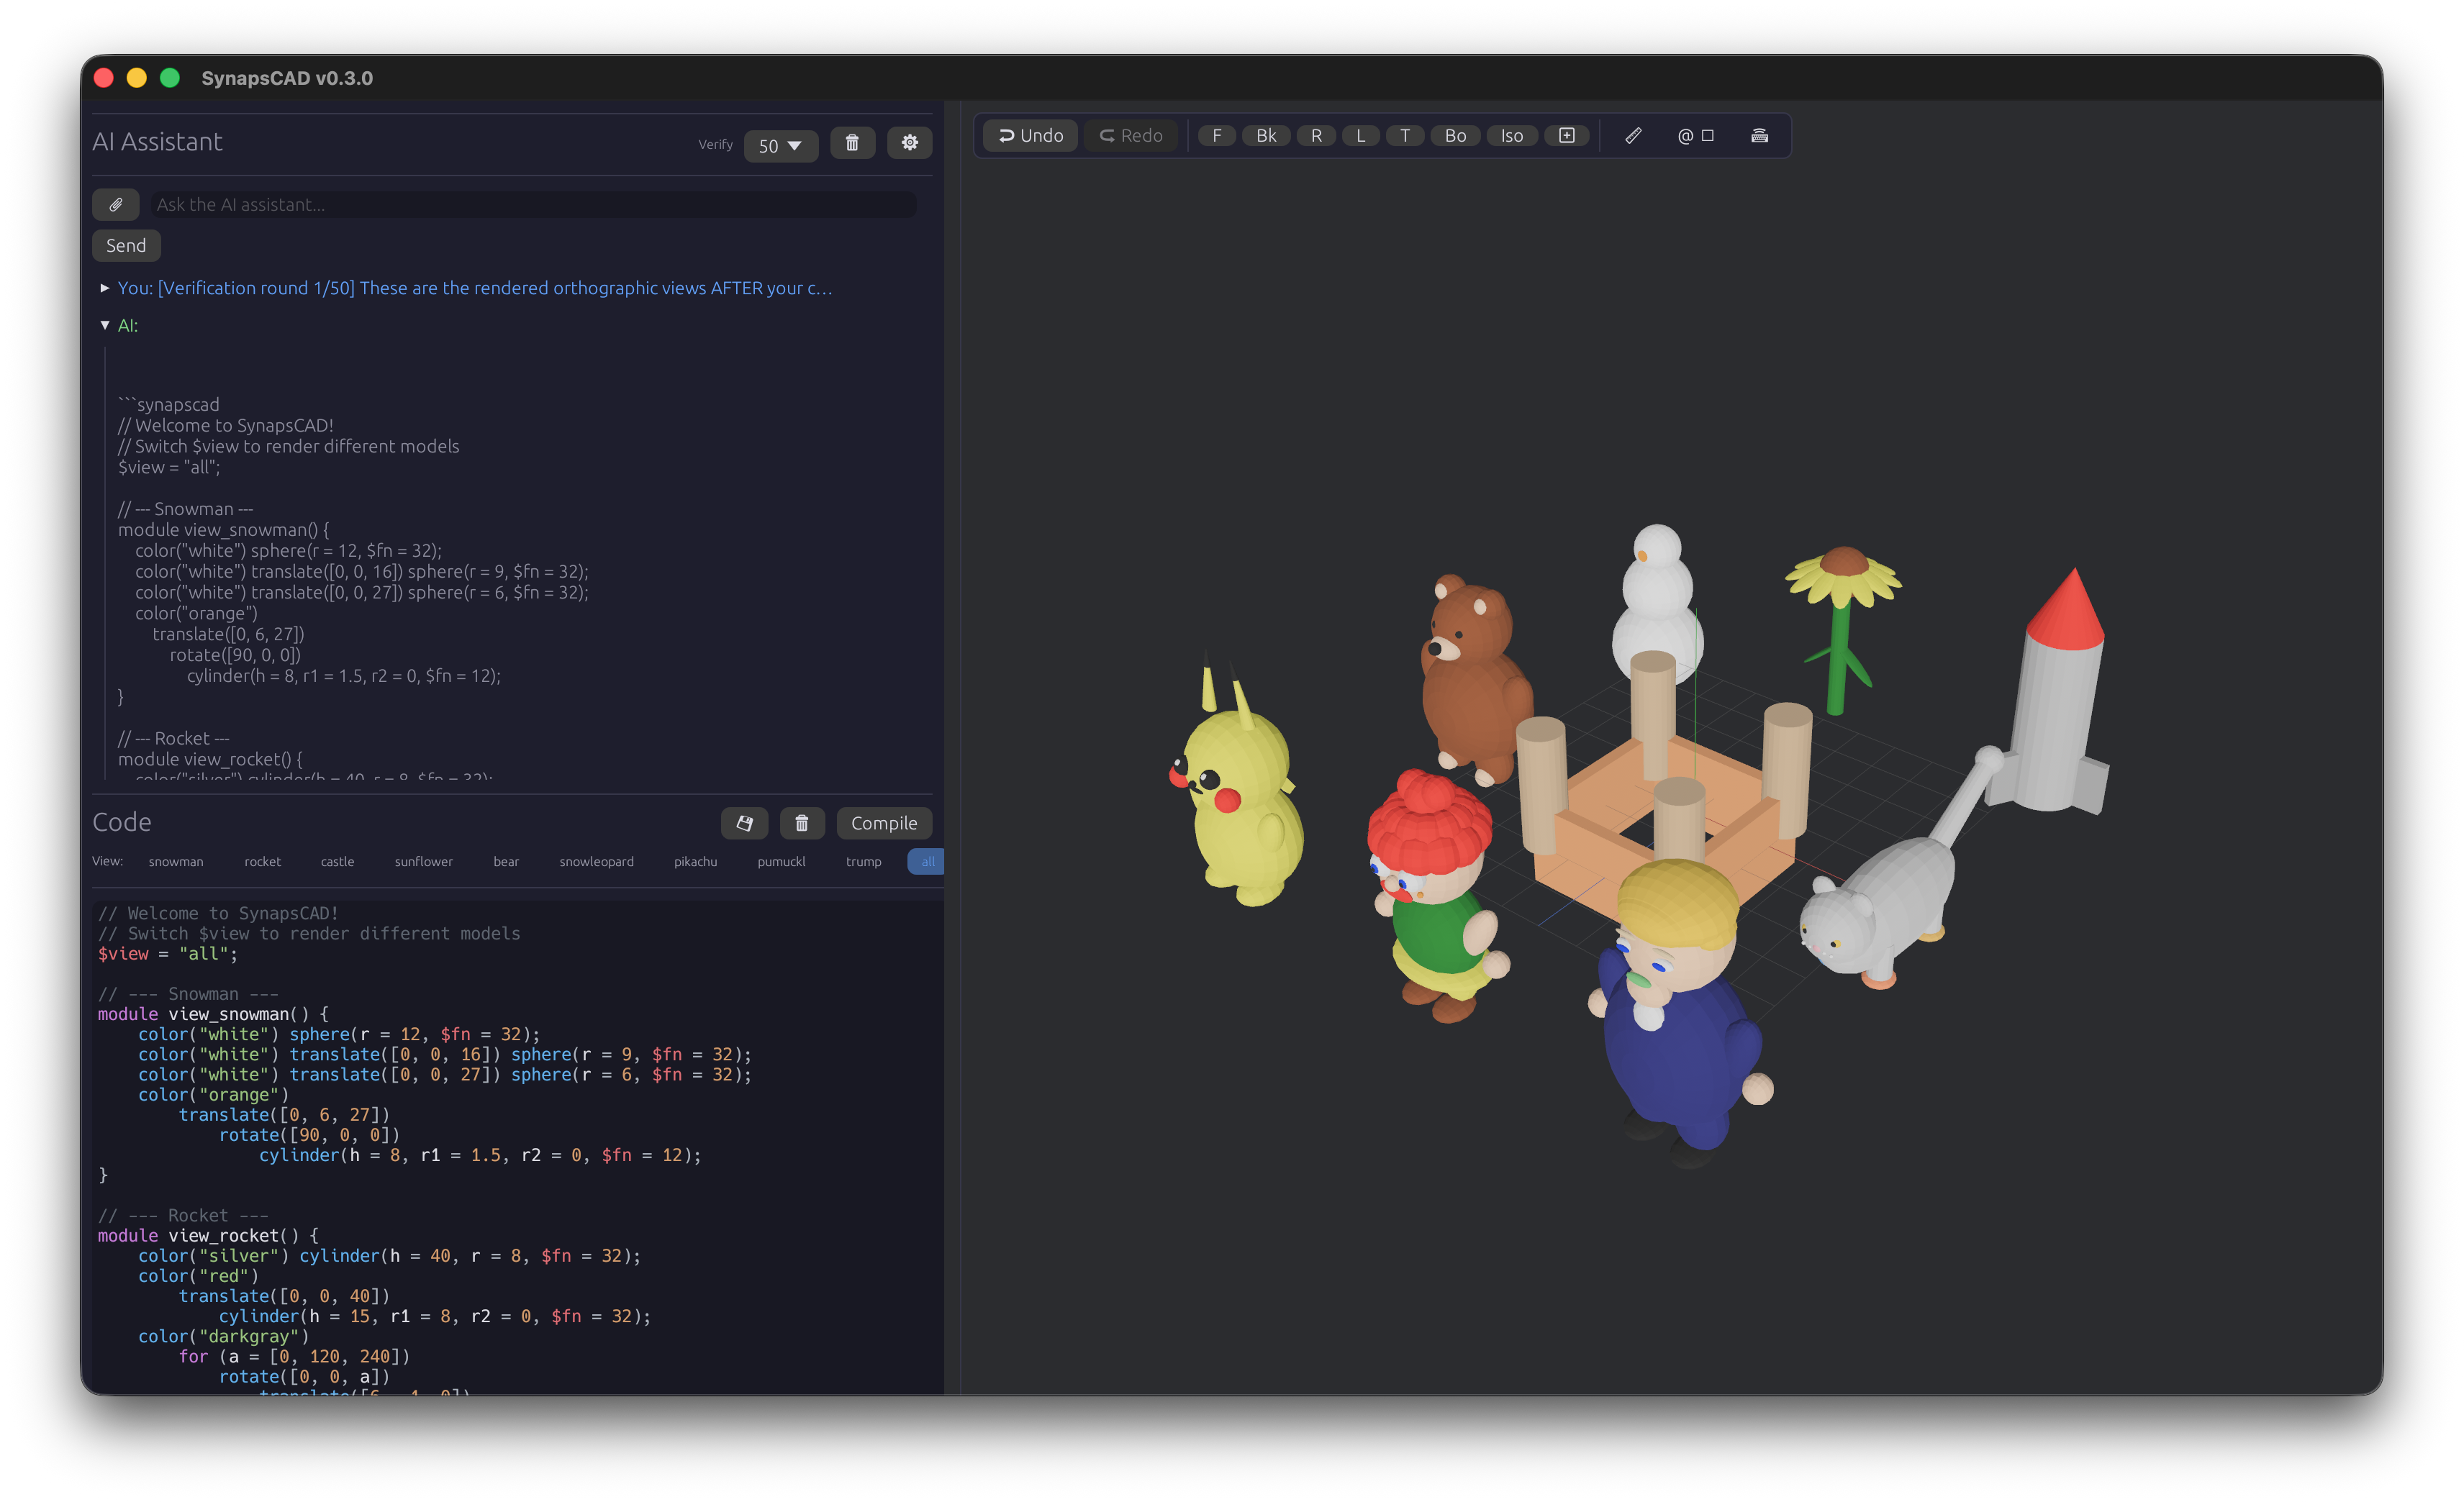Viewport: 2464px width, 1502px height.
Task: Select the snowleopard view tab
Action: 597,862
